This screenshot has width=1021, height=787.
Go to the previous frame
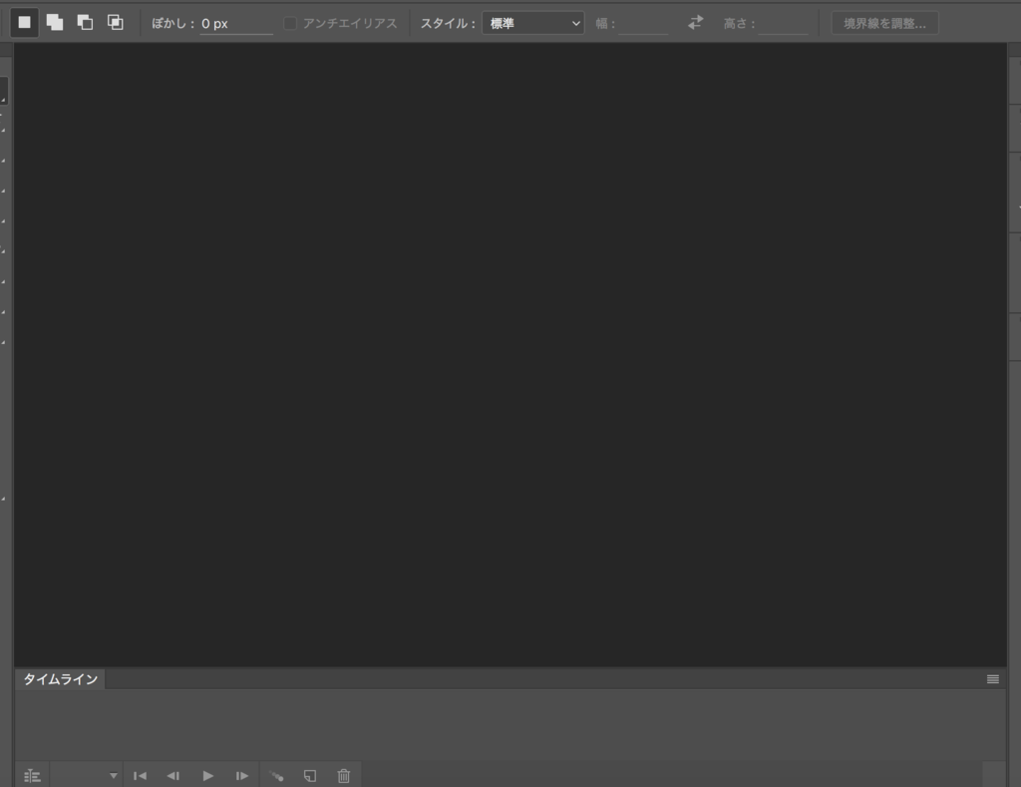tap(173, 775)
